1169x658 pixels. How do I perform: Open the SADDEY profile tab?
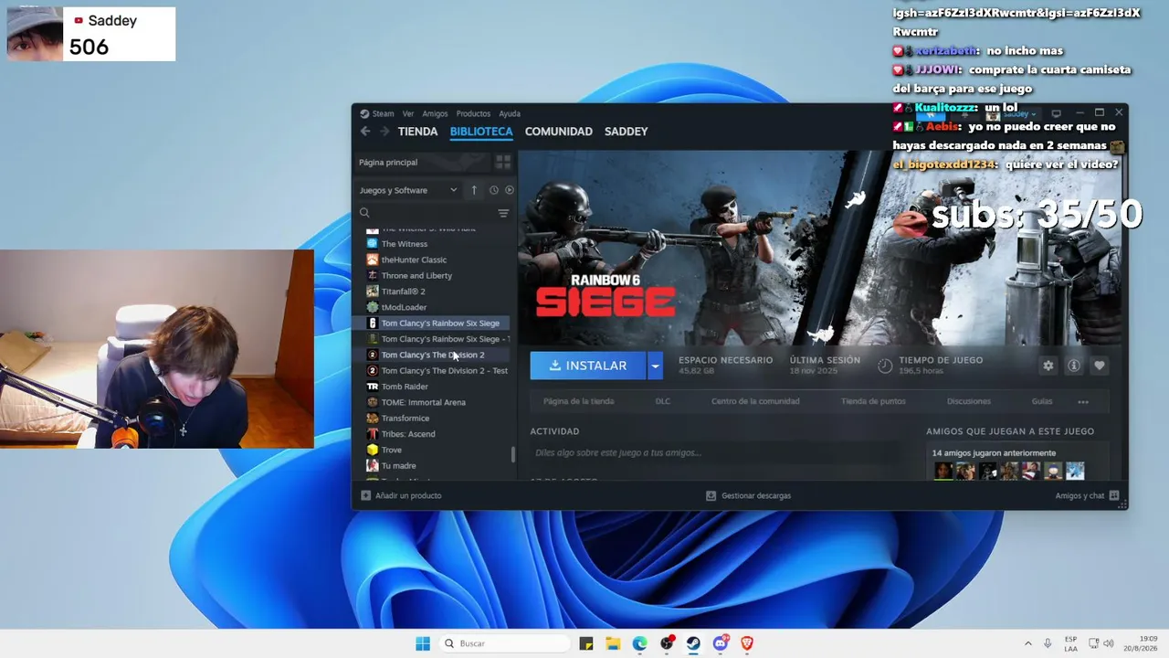point(627,132)
